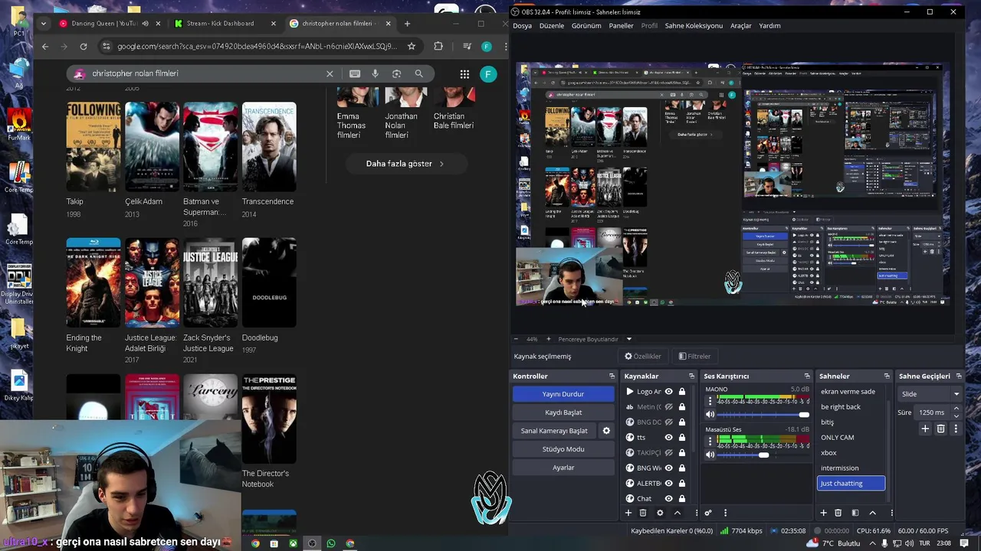Open Masaüstü Ses options three-dot menu

[x=710, y=442]
